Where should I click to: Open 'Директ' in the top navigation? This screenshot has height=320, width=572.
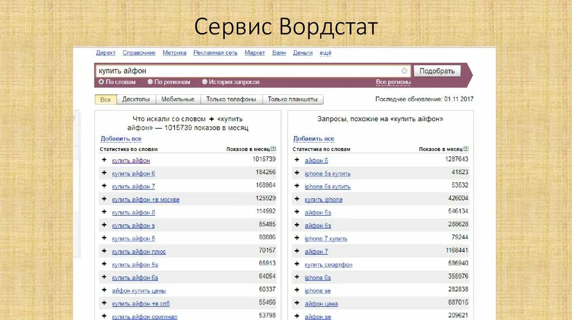pyautogui.click(x=106, y=53)
